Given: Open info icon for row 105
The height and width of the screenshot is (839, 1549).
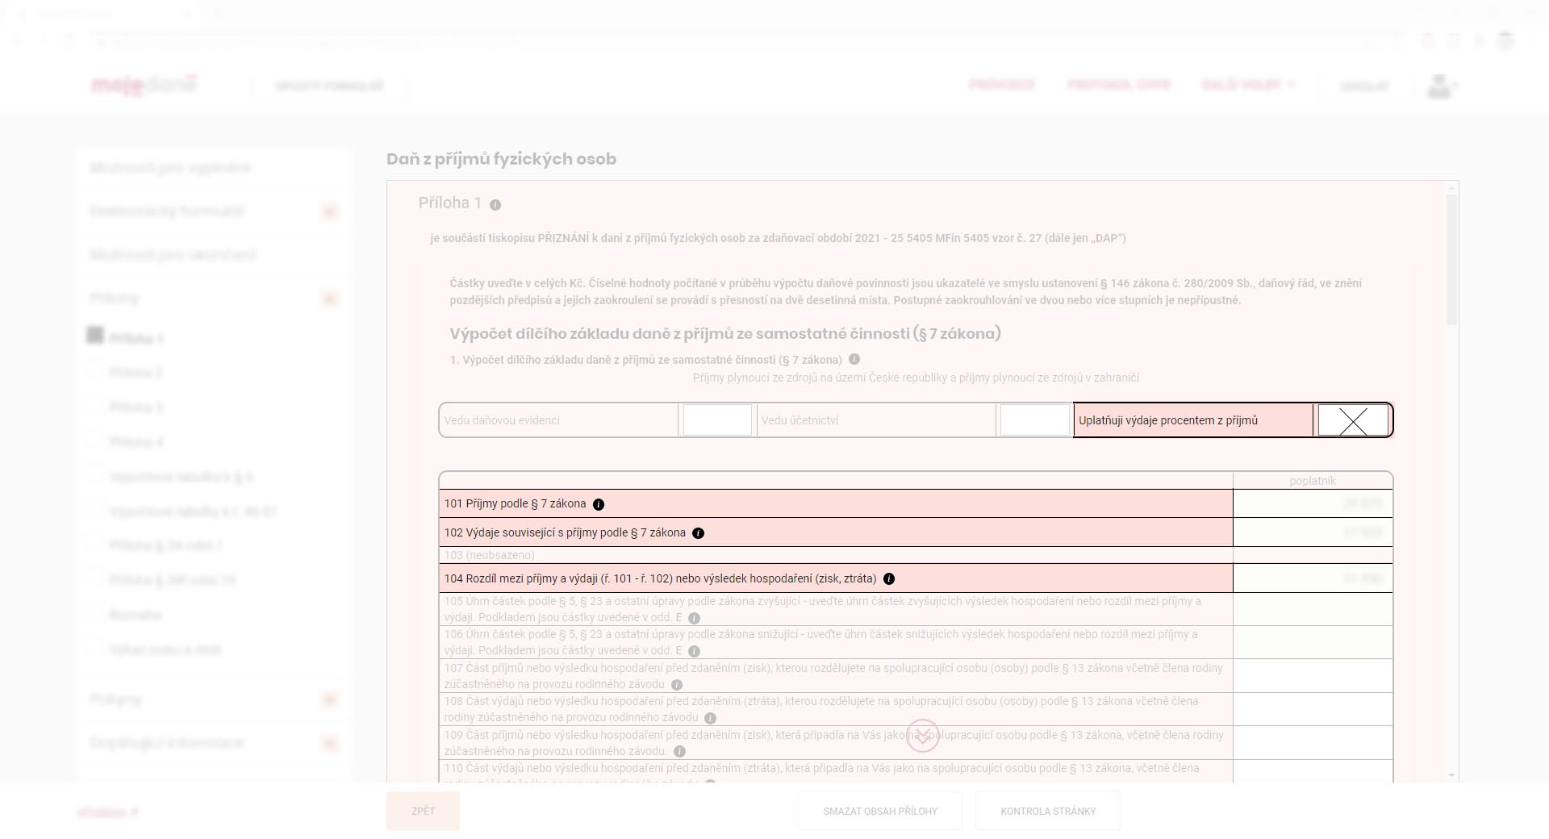Looking at the screenshot, I should click(694, 618).
